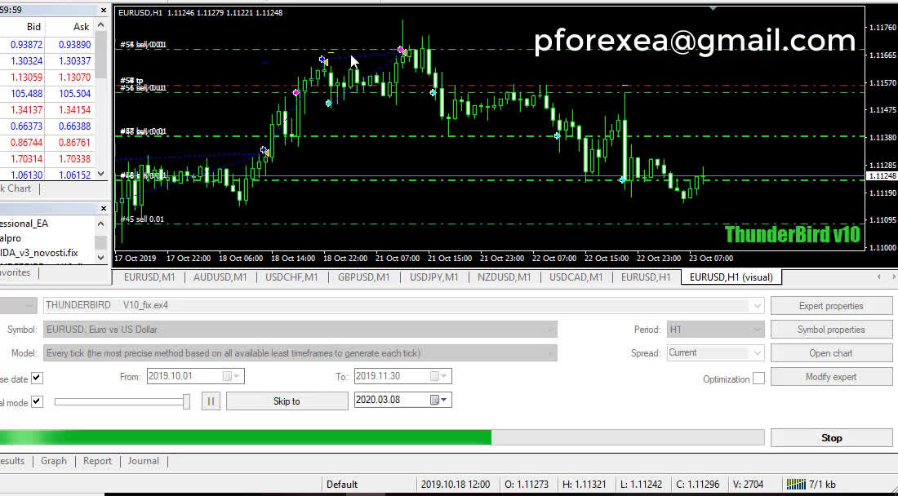Screen dimensions: 898x496
Task: Adjust the visual mode speed slider
Action: pos(186,401)
